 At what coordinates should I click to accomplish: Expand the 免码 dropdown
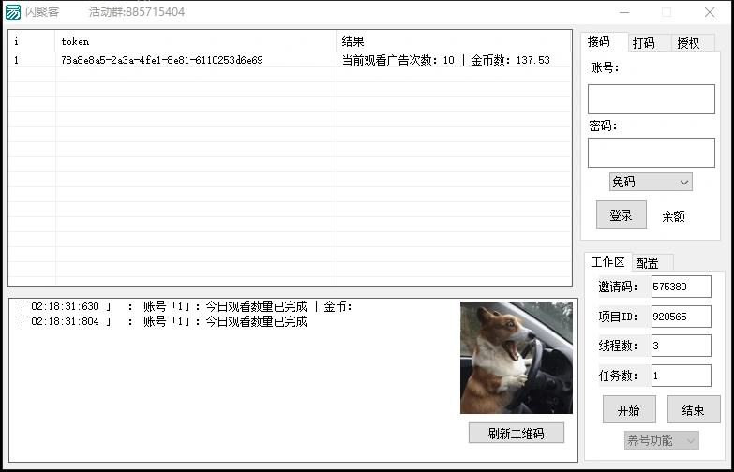650,182
